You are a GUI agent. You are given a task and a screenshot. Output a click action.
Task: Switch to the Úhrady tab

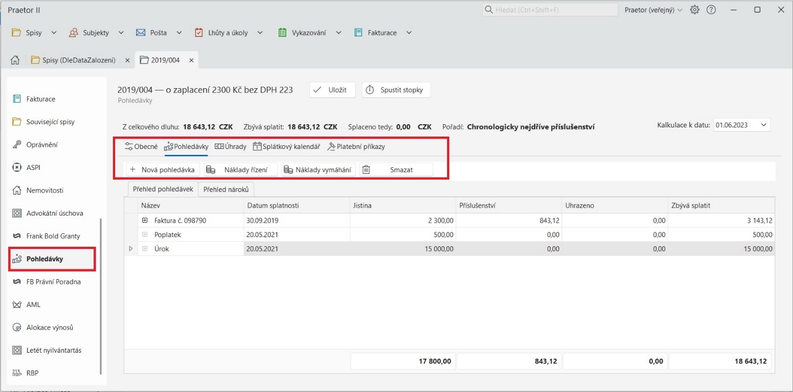click(x=231, y=146)
